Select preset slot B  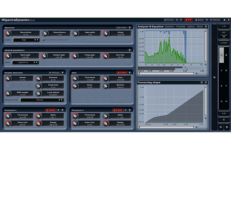(x=226, y=55)
